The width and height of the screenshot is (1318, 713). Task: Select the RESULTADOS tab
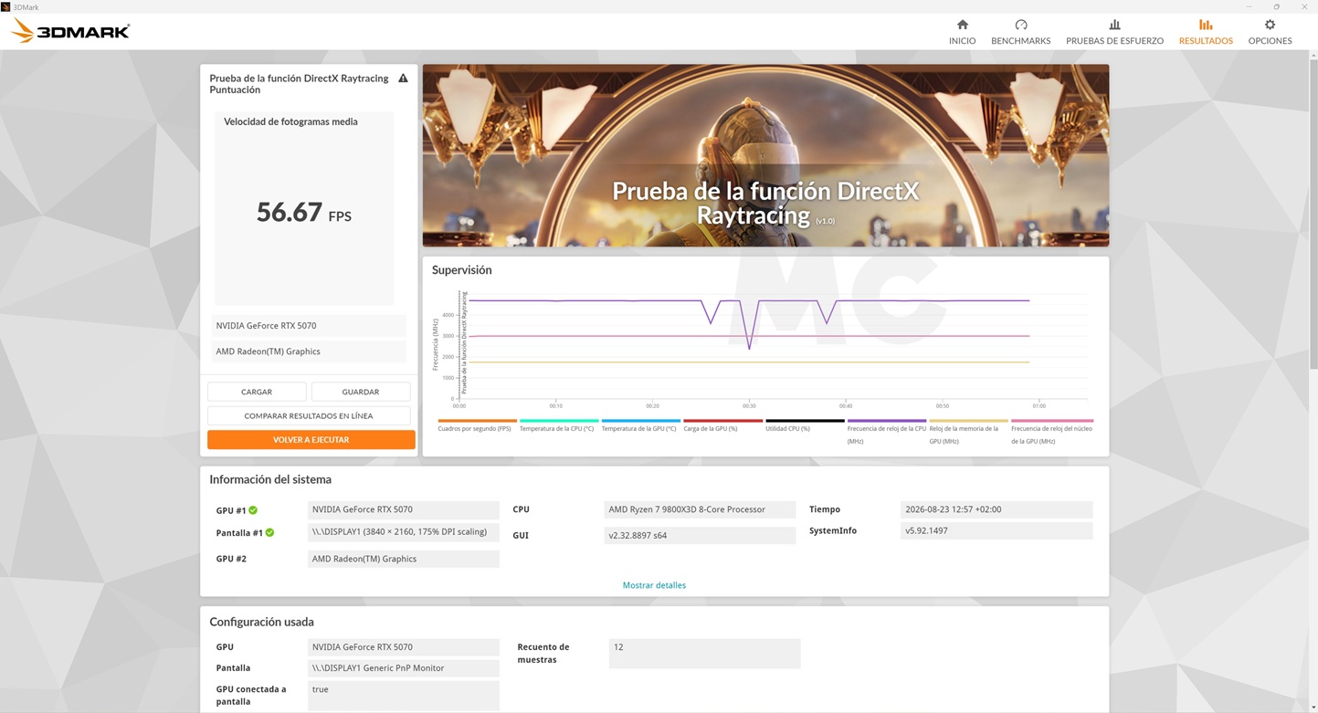(1206, 32)
